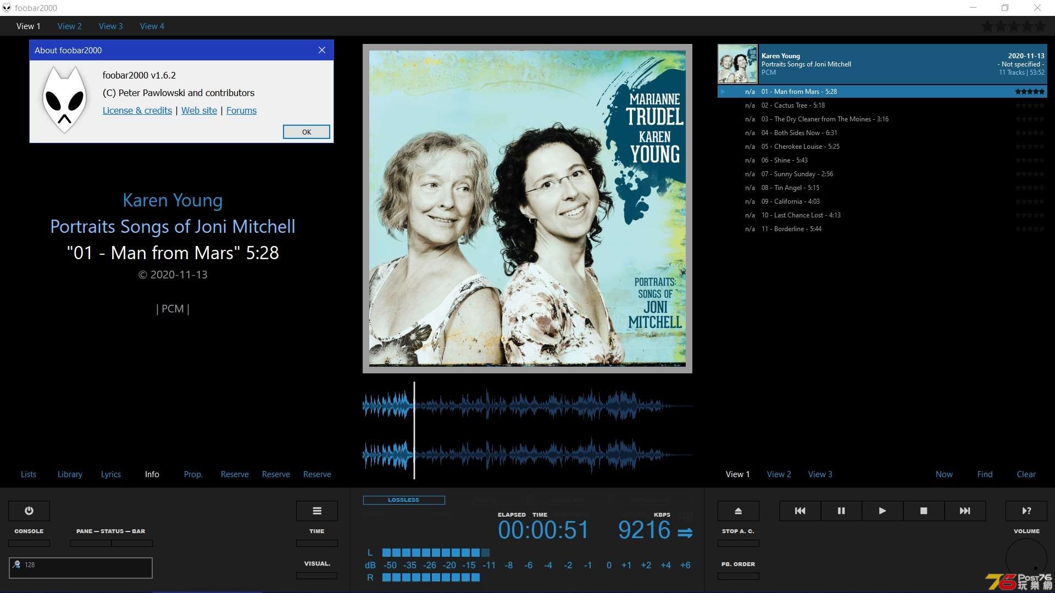Click the star rating in the top right corner
Screen dimensions: 1055x593
(x=1014, y=26)
